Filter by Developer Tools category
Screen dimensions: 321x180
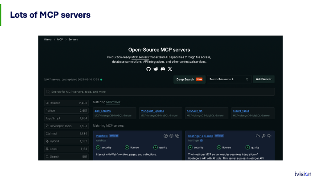pos(66,126)
